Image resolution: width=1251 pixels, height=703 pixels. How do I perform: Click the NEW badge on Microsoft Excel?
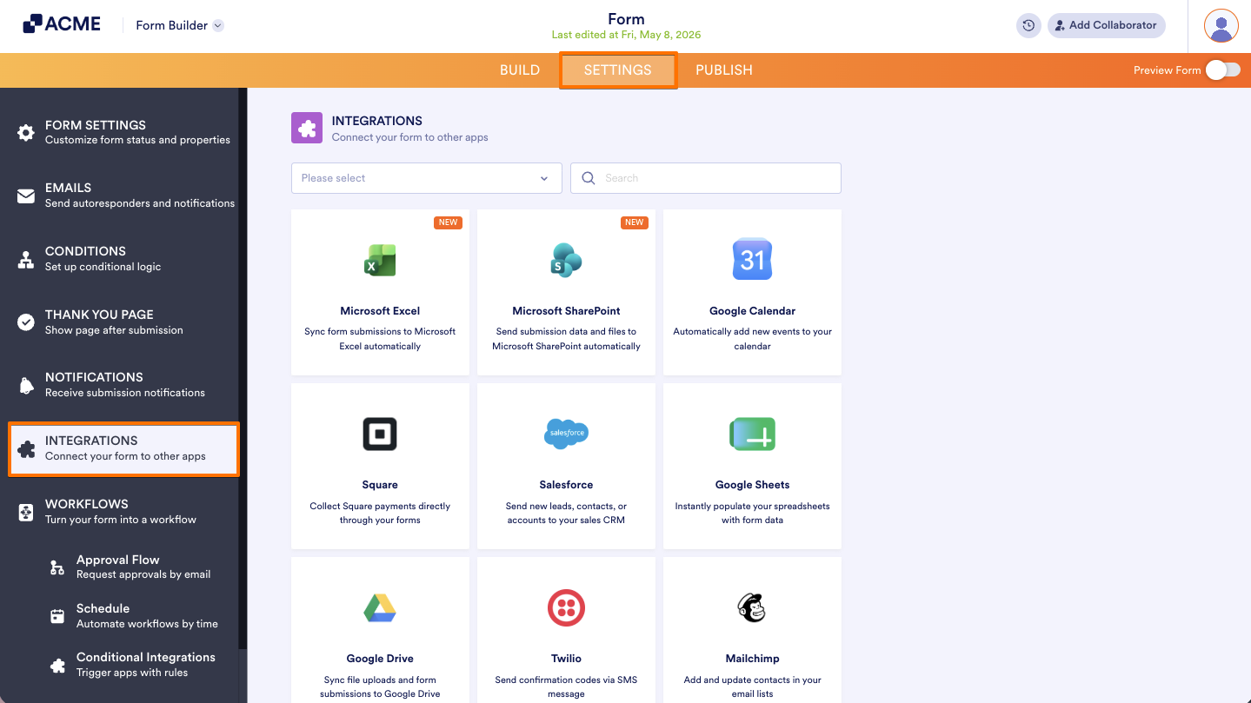coord(448,222)
